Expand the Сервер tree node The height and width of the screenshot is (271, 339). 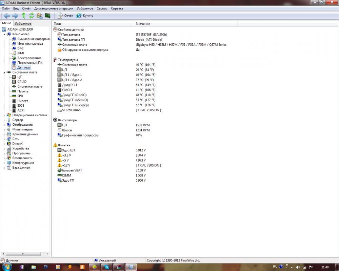click(4, 120)
